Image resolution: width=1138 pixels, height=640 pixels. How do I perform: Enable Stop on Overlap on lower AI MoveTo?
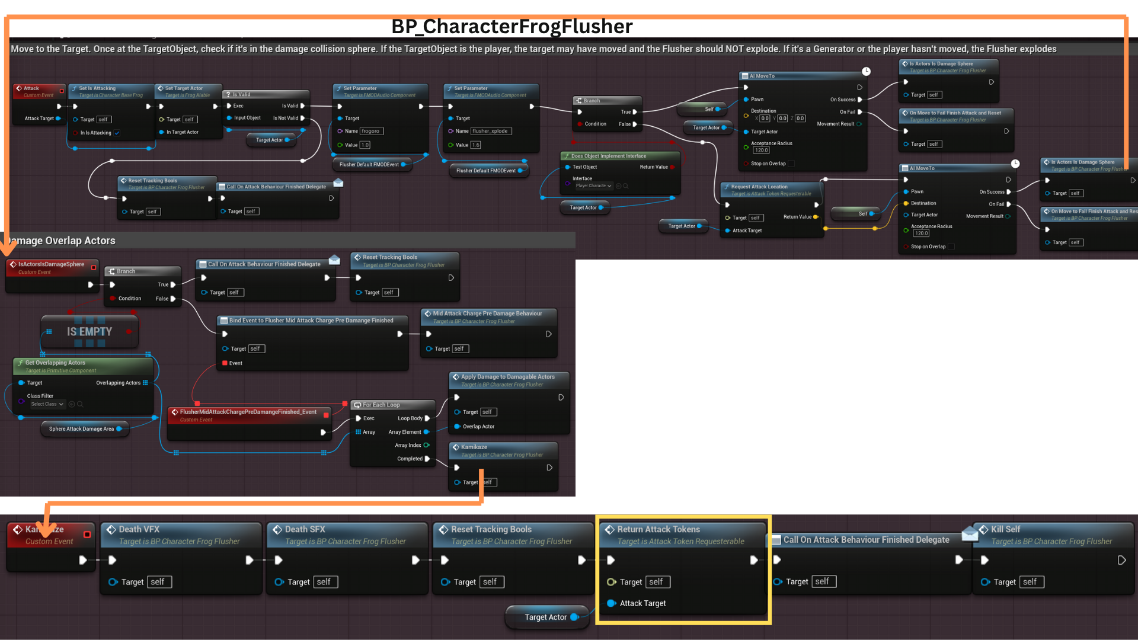coord(951,247)
